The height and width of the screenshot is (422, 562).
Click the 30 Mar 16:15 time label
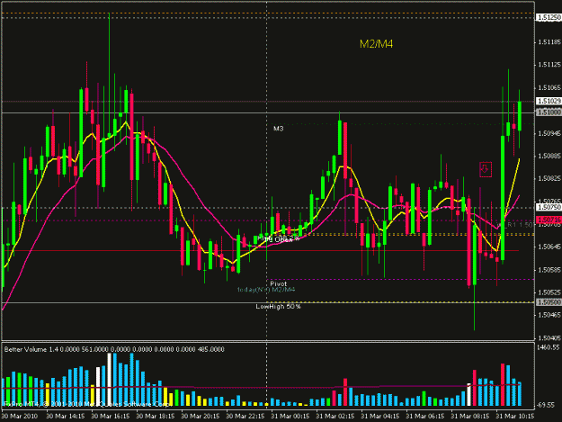coord(110,417)
